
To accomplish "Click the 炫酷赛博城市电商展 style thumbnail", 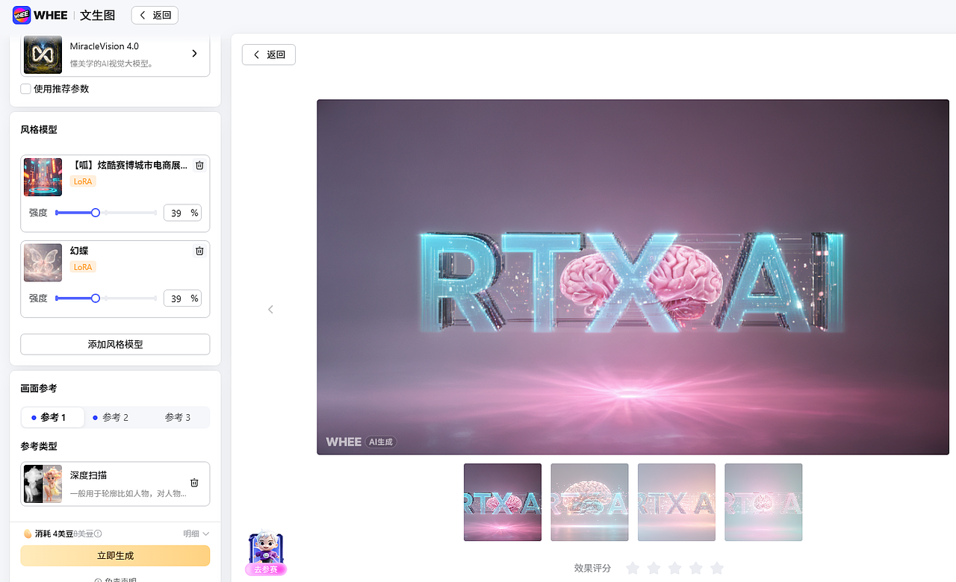I will [43, 177].
